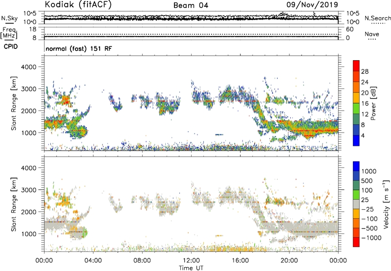Click the 'N.Search' legend label
Image resolution: width=391 pixels, height=271 pixels.
click(377, 18)
